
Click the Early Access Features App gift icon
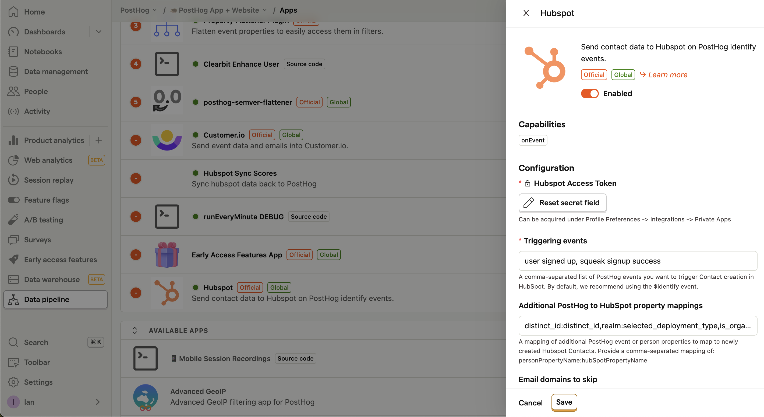click(167, 254)
